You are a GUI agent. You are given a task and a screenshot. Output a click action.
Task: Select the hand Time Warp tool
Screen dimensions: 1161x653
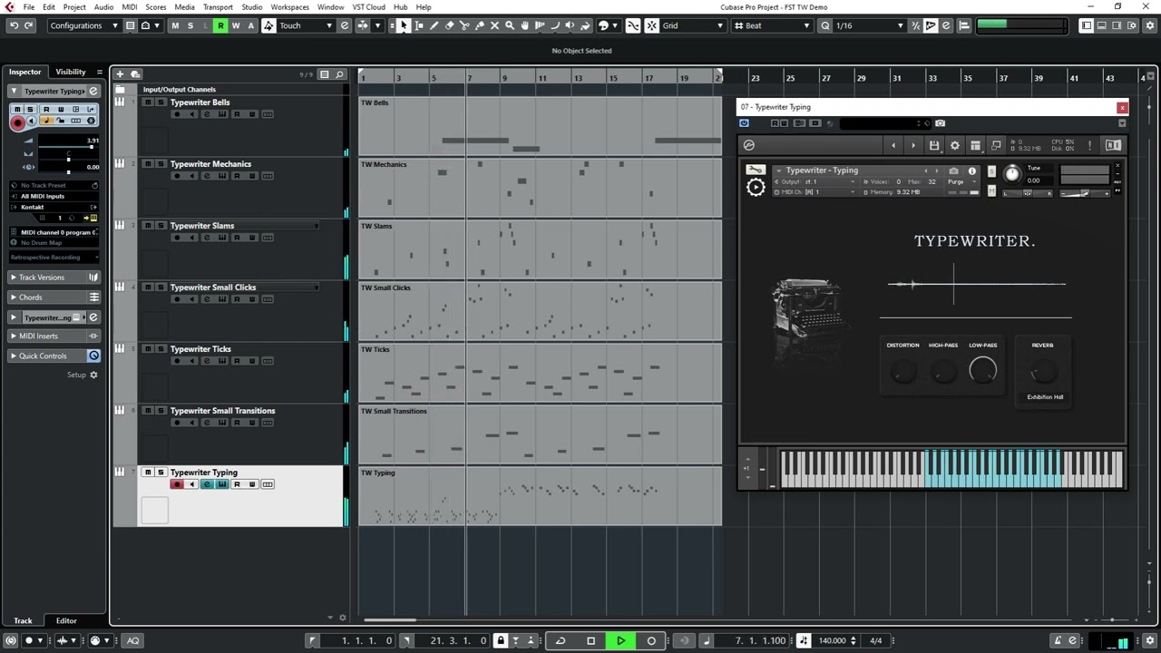point(524,25)
